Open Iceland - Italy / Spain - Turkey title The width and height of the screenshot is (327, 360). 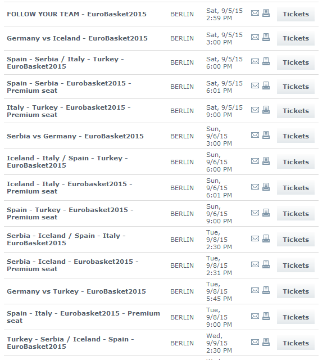point(67,161)
